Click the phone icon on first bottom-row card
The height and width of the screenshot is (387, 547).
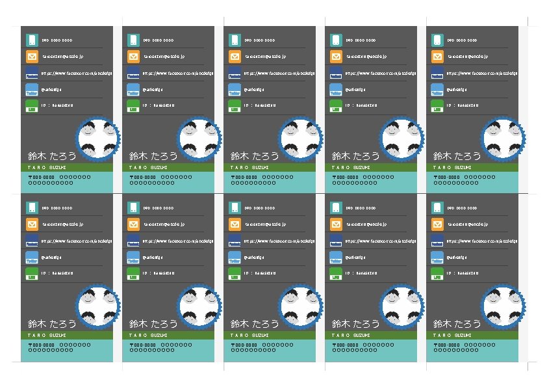pos(32,208)
